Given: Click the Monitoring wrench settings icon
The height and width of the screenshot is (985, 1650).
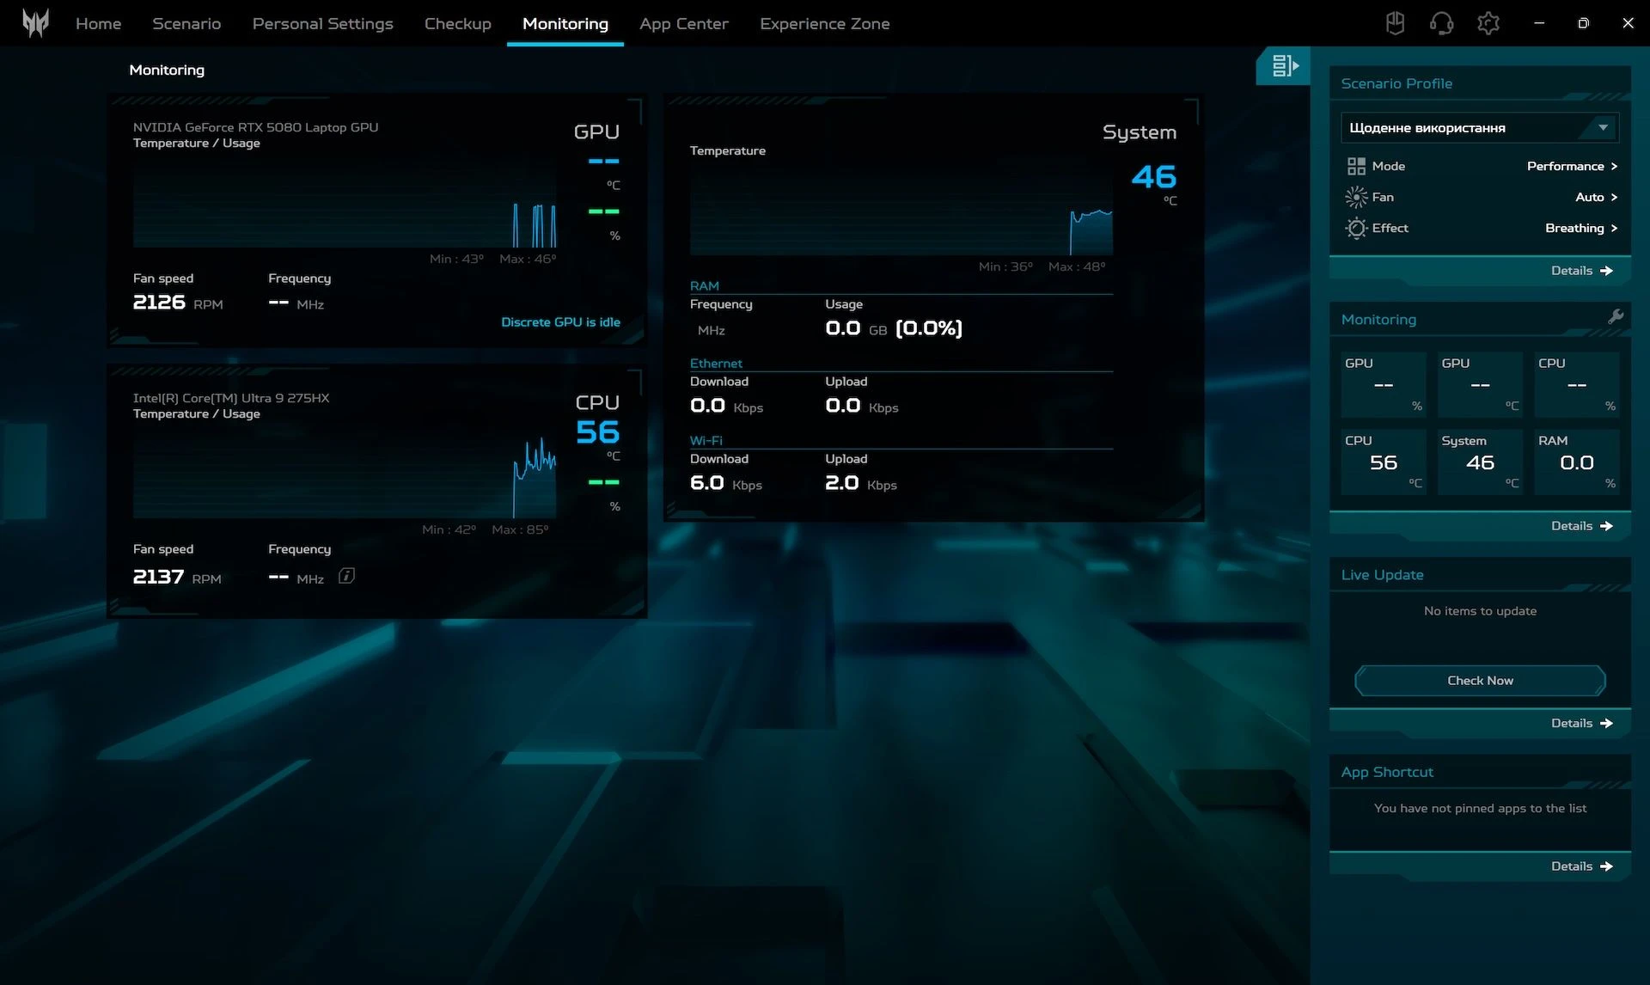Looking at the screenshot, I should coord(1616,317).
